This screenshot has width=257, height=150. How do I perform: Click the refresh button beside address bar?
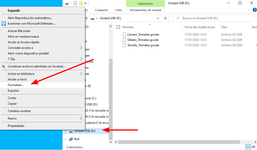[165, 18]
